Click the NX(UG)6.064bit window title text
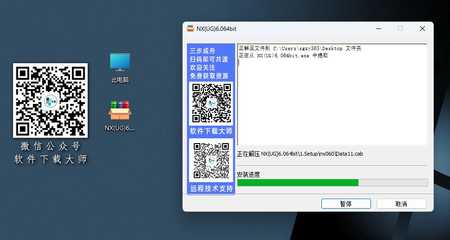The image size is (450, 240). click(x=216, y=29)
